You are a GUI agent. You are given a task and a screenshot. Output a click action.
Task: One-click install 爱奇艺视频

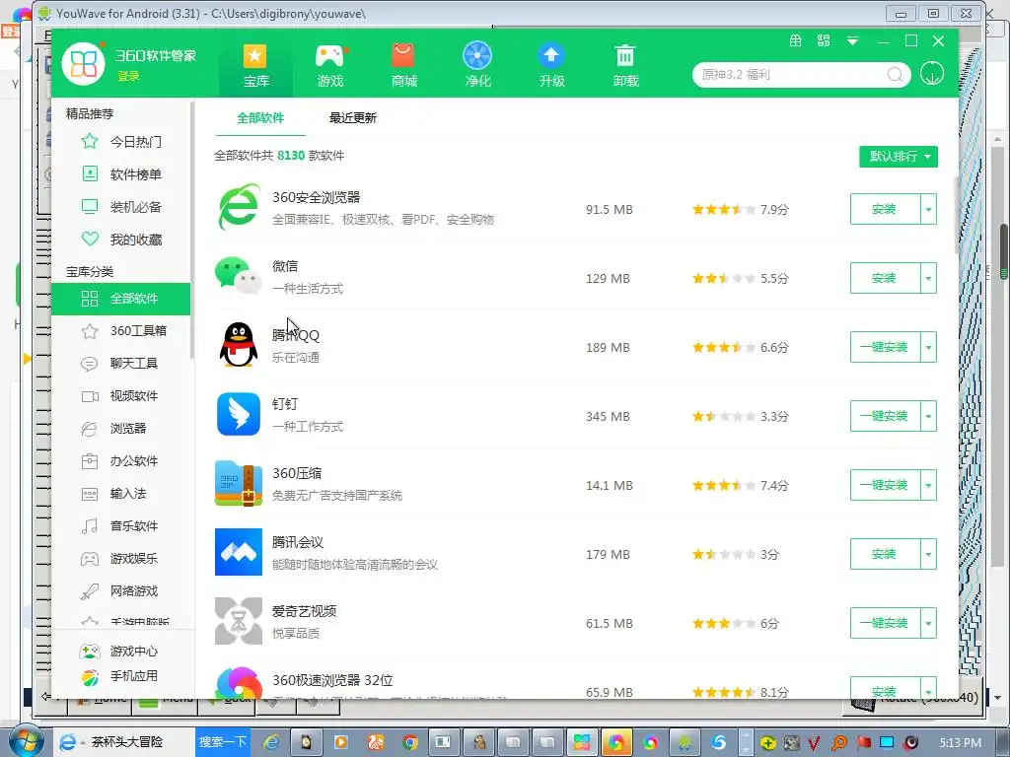[x=885, y=623]
